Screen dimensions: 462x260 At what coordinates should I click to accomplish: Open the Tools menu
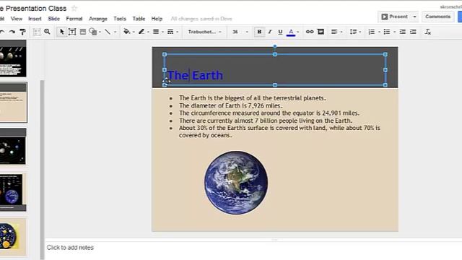tap(120, 19)
